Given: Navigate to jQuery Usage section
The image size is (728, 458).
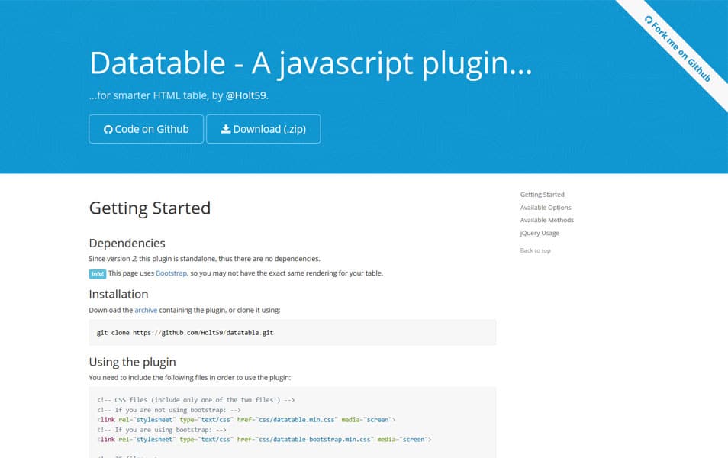Looking at the screenshot, I should click(x=540, y=233).
